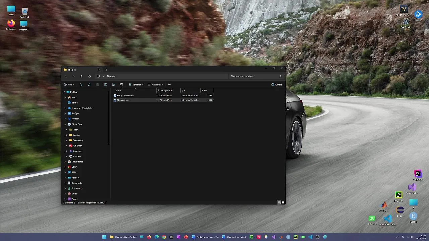Switch to Fertig Thema.docx Word taskbar window
This screenshot has height=241, width=429.
click(x=205, y=237)
